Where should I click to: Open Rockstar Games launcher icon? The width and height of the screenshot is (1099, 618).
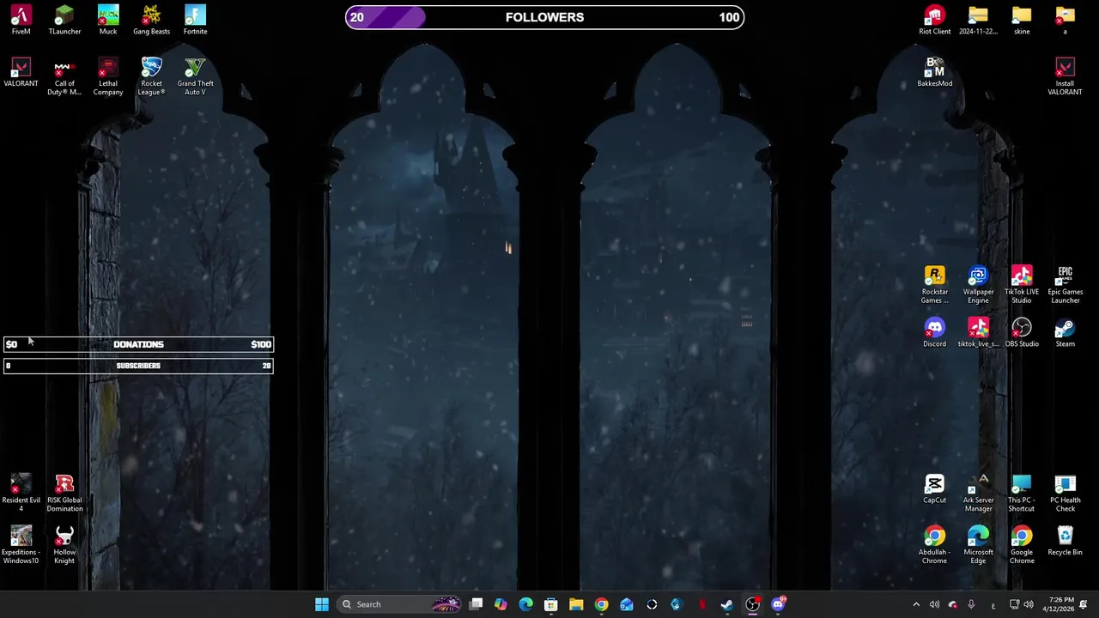pyautogui.click(x=934, y=286)
